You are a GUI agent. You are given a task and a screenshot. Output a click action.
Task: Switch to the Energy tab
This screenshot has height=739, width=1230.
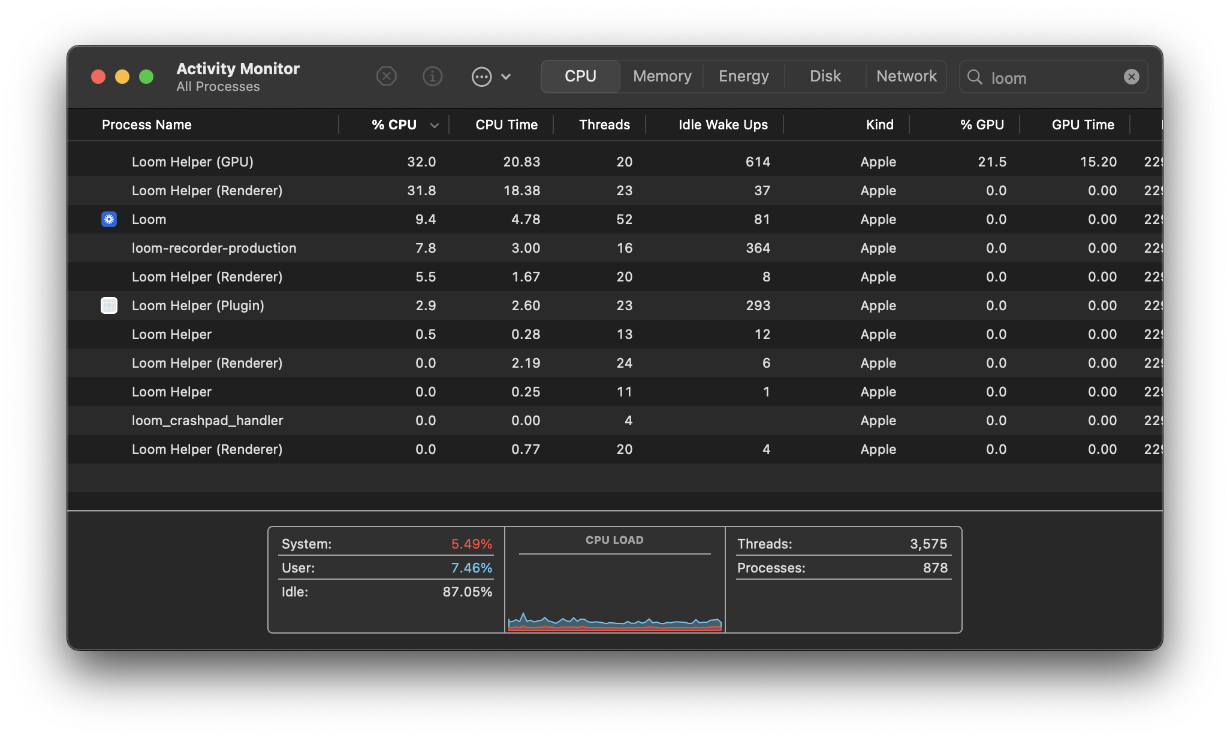743,77
